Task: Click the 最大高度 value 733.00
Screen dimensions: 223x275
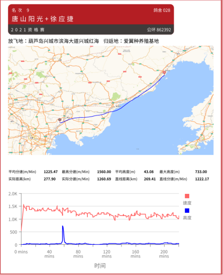Action: 201,172
